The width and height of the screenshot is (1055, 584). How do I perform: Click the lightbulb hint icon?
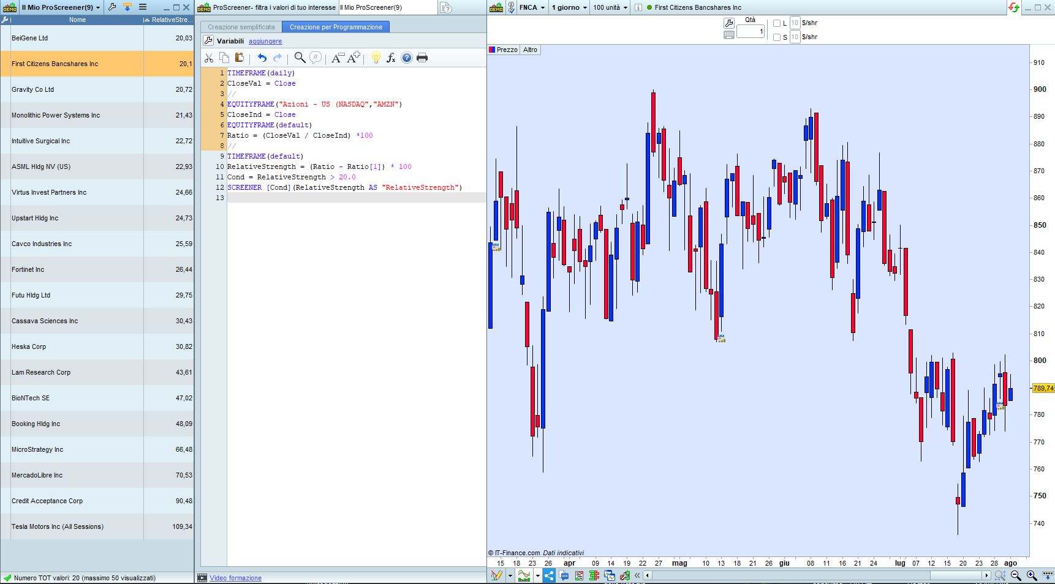coord(376,58)
